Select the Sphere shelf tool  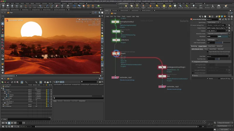click(8, 6)
